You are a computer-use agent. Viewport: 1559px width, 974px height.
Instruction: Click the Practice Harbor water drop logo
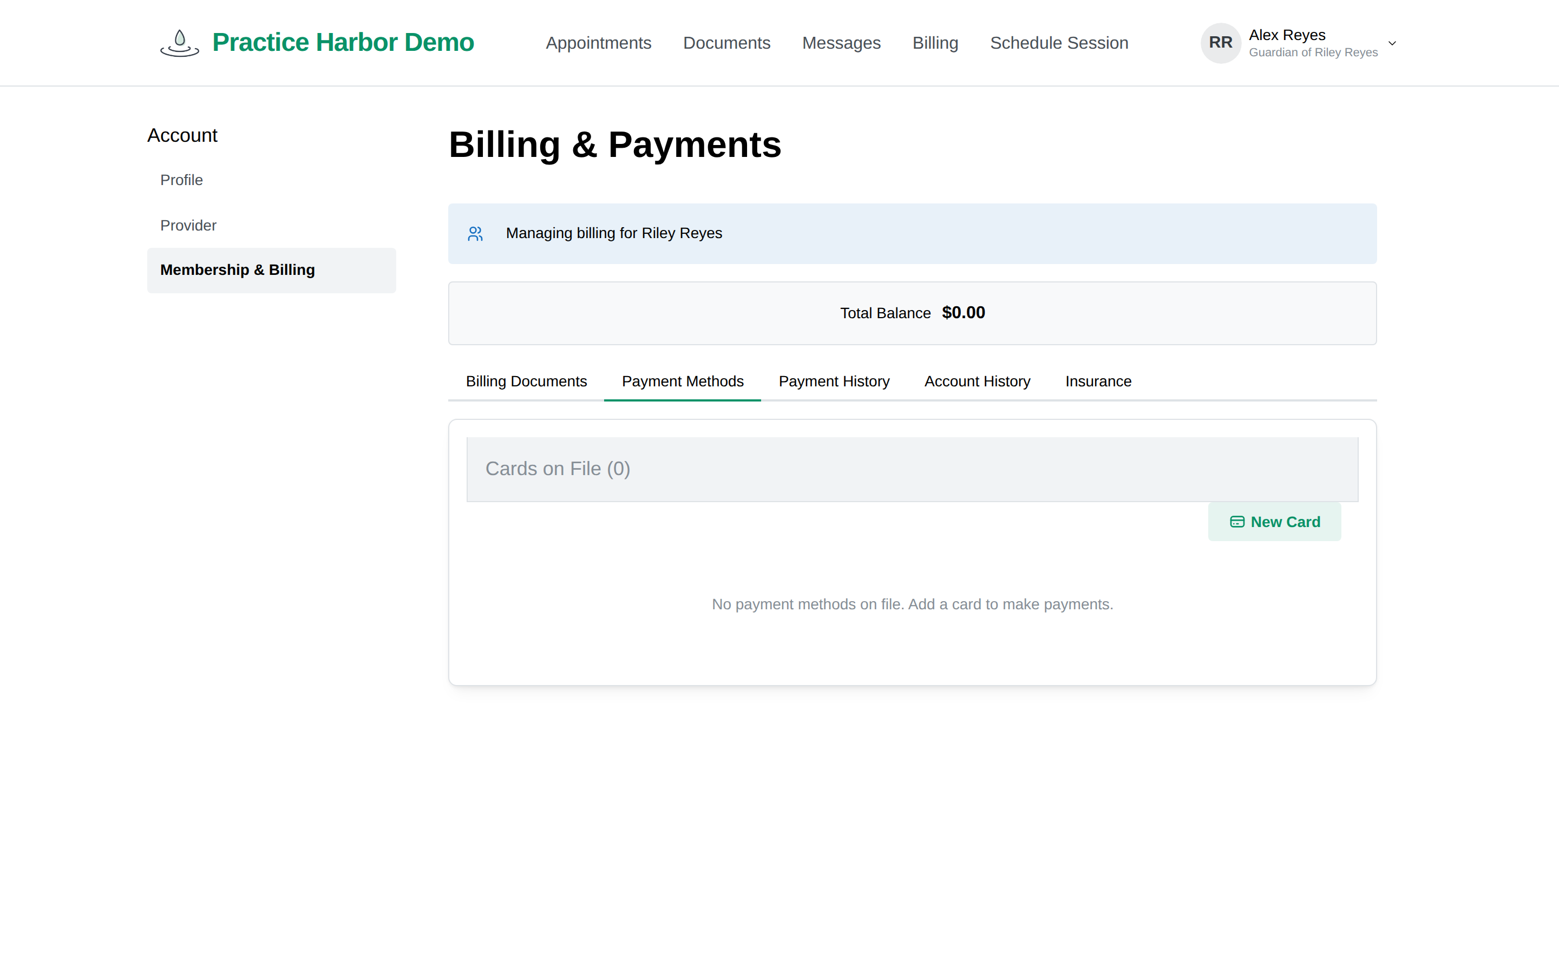coord(180,43)
